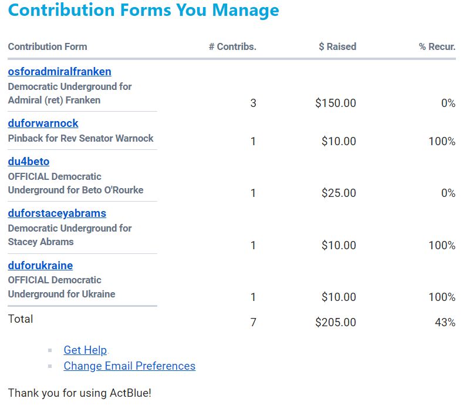Click the Contribution Forms You Manage heading

pos(143,11)
